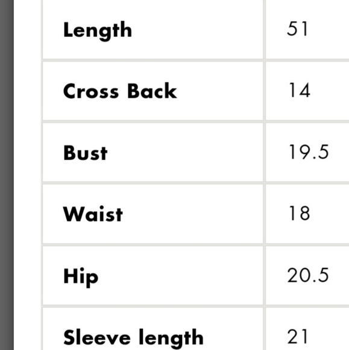Select the Waist row label
349x350 pixels.
[x=93, y=214]
